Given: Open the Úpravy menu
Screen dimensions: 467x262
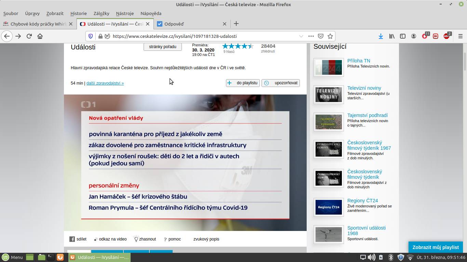Looking at the screenshot, I should [32, 13].
